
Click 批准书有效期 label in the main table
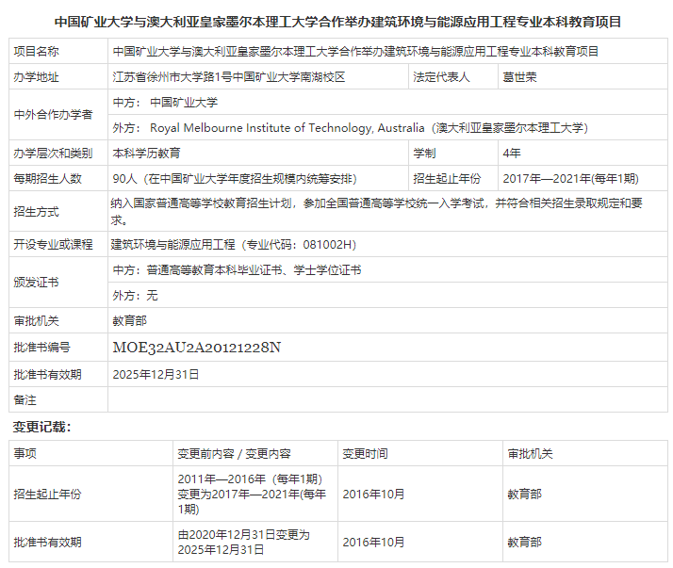tap(48, 375)
